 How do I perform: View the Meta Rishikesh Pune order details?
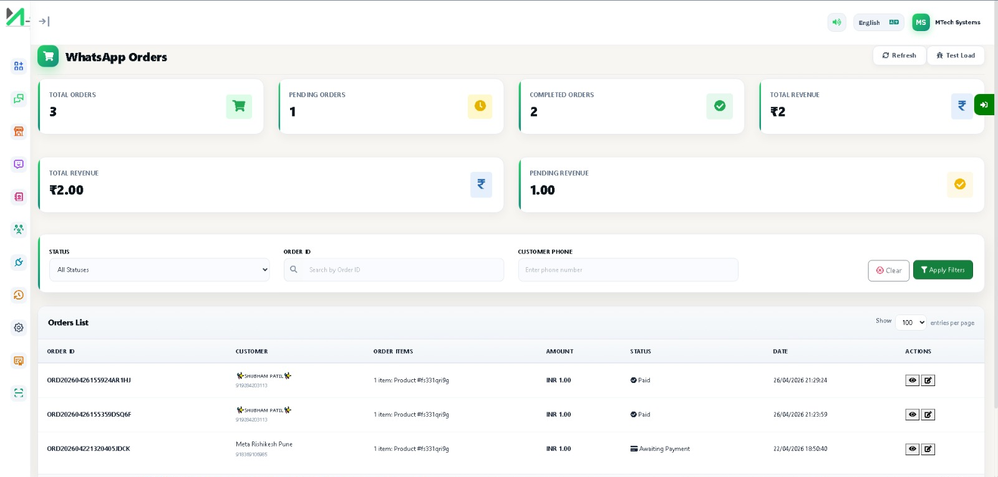(912, 449)
